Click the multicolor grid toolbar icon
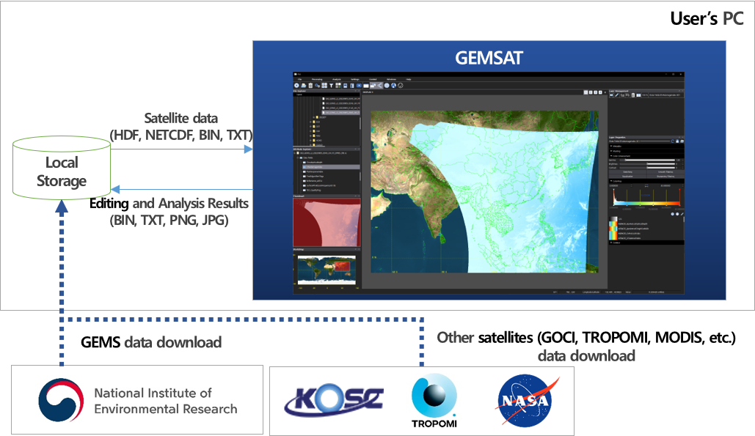The image size is (755, 436). click(338, 86)
